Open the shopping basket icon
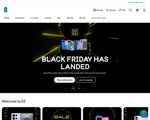 (x=137, y=10)
